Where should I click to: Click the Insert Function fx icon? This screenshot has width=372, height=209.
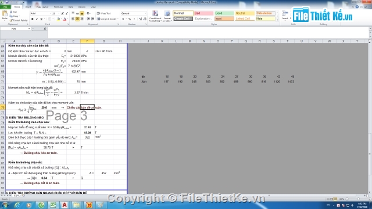[x=45, y=28]
